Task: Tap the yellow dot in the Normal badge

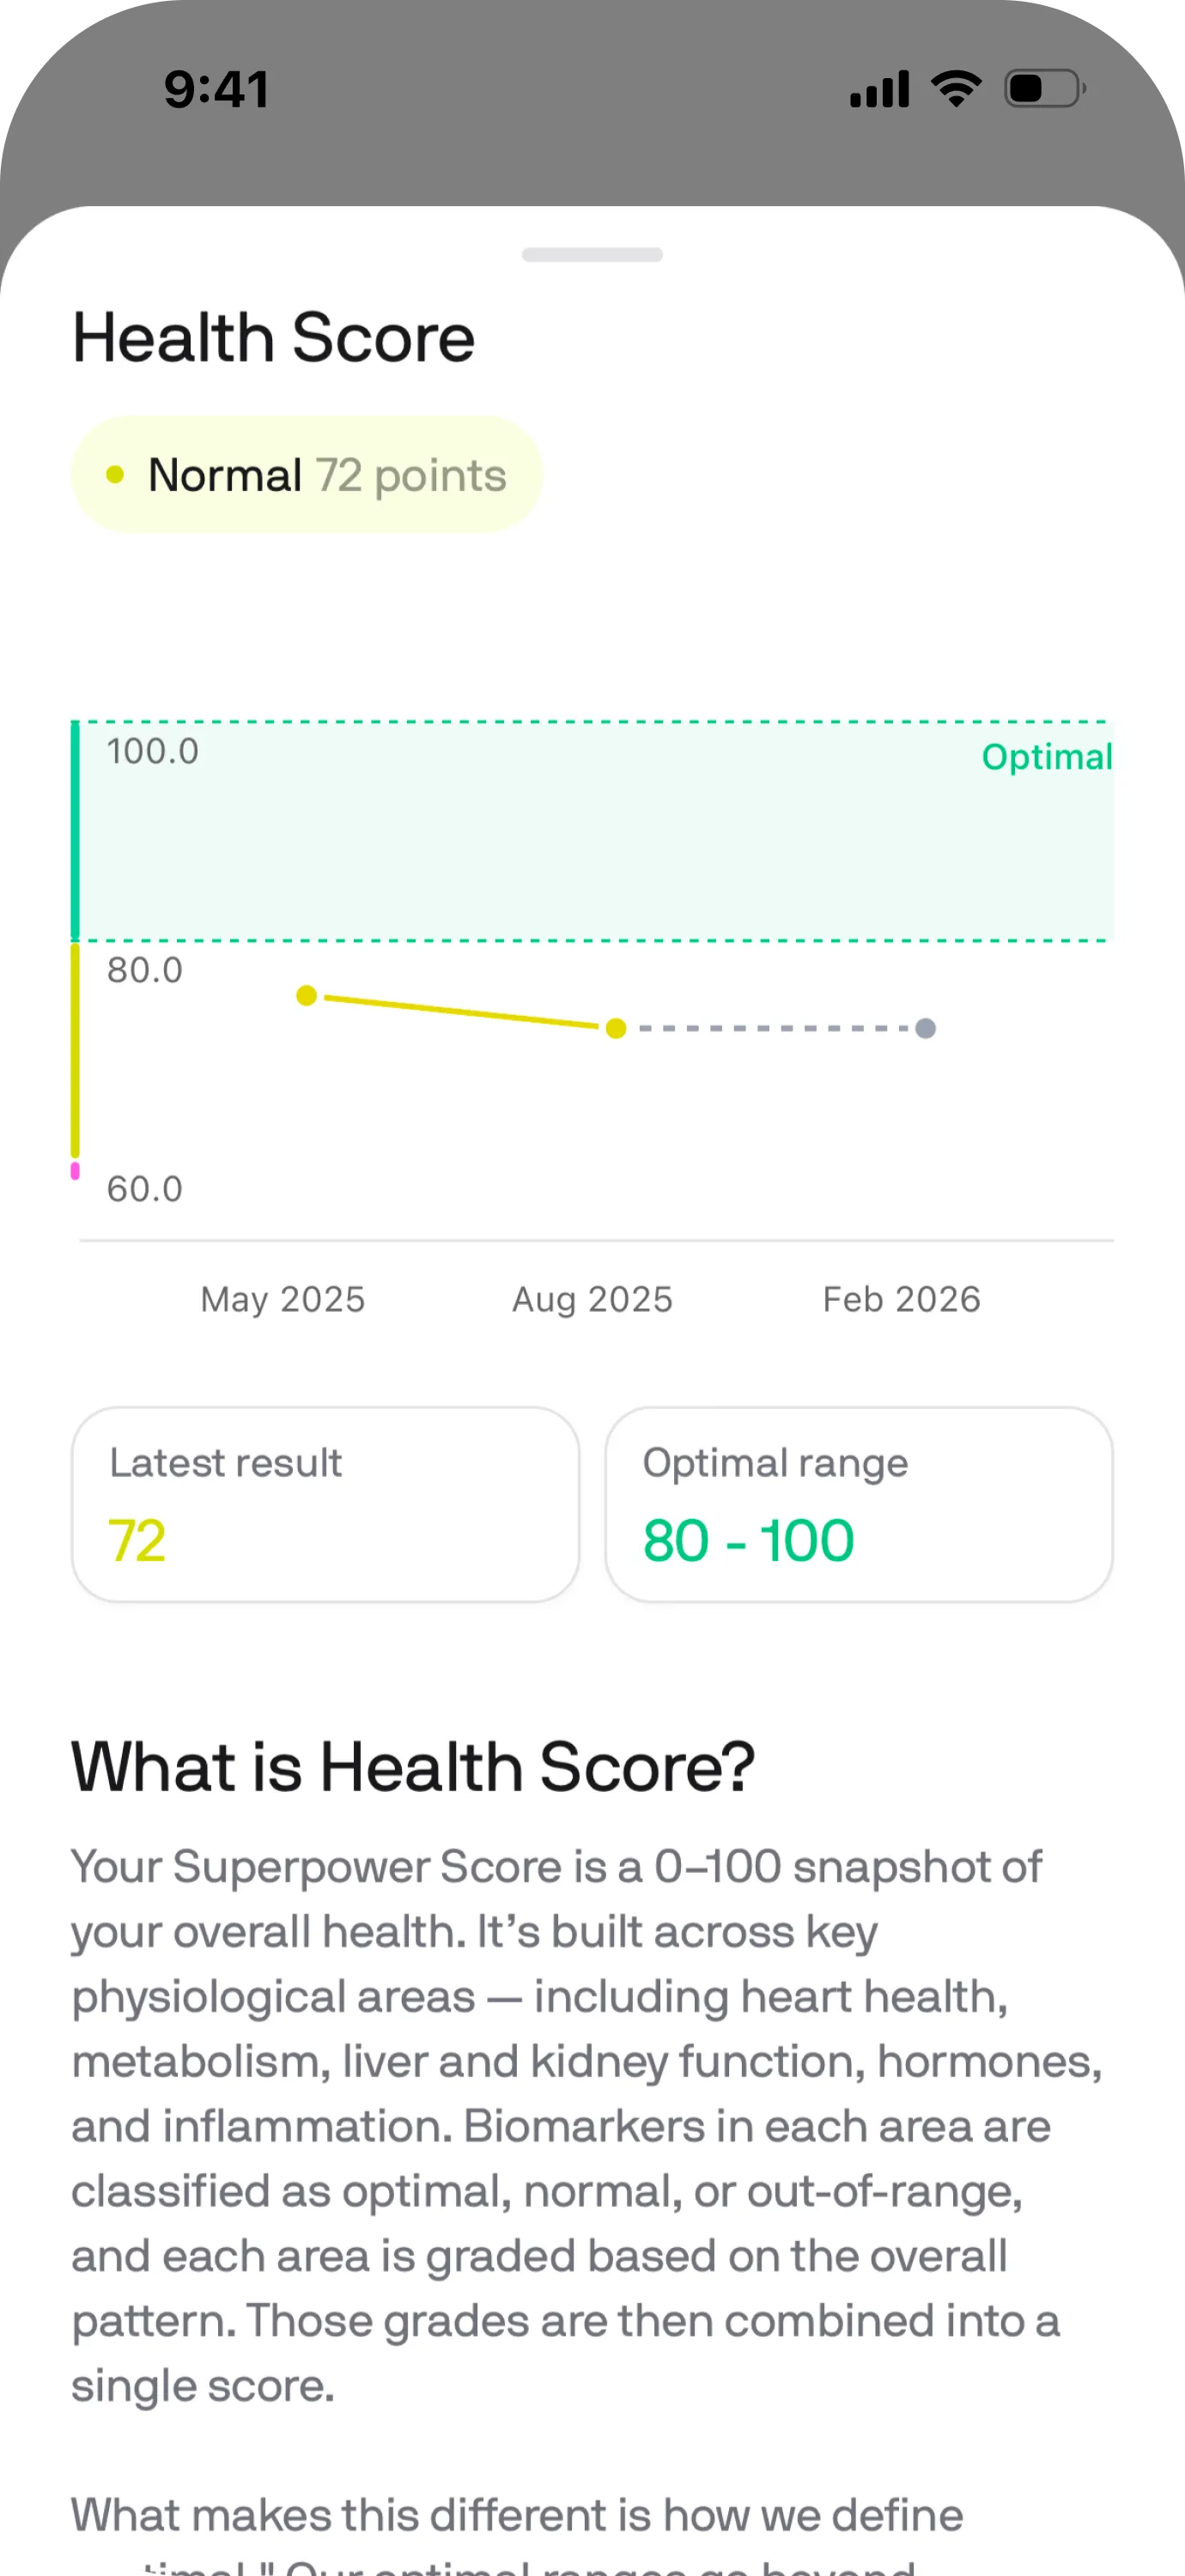Action: [x=115, y=475]
